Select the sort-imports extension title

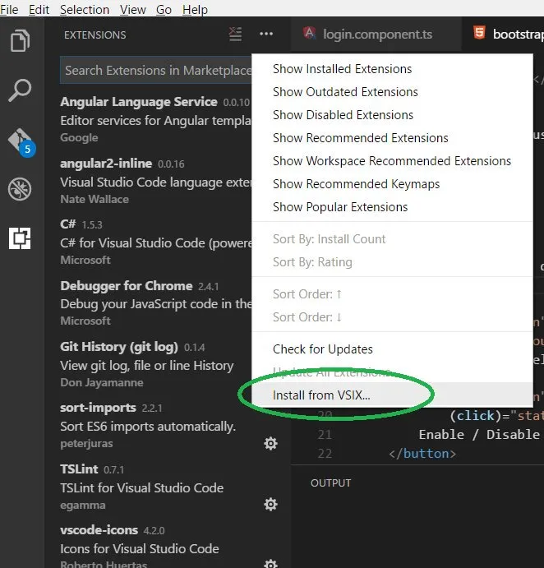coord(98,408)
